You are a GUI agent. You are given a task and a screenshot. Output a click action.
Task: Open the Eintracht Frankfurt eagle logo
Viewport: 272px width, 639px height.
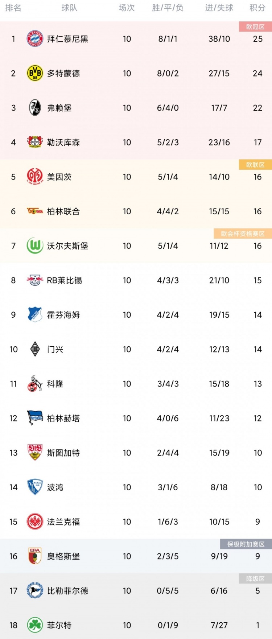pos(35,521)
